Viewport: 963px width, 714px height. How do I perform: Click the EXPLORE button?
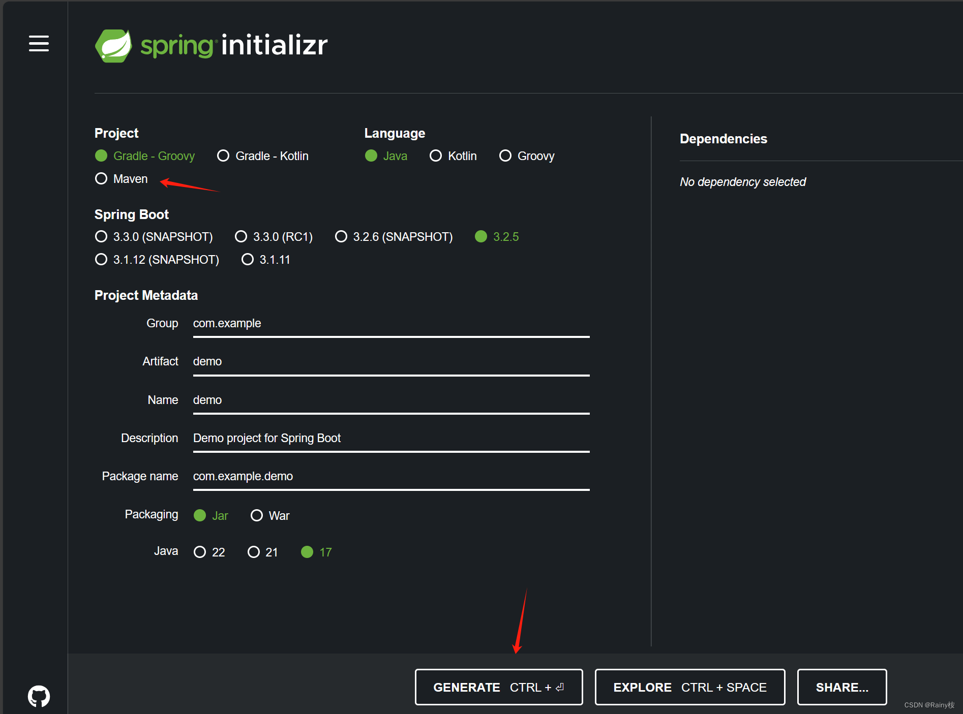point(689,687)
